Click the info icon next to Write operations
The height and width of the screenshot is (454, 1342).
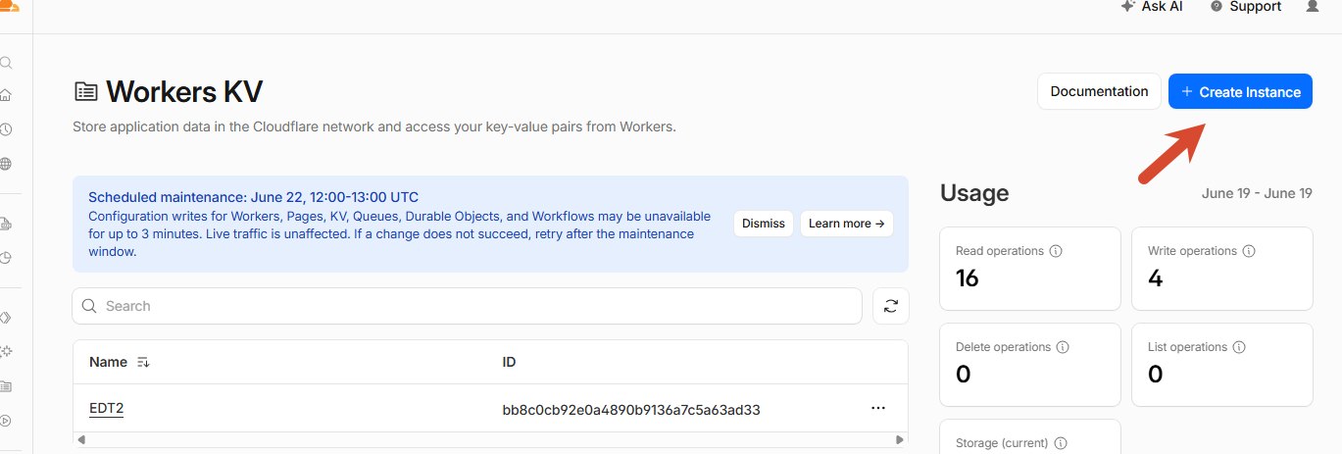[x=1249, y=251]
